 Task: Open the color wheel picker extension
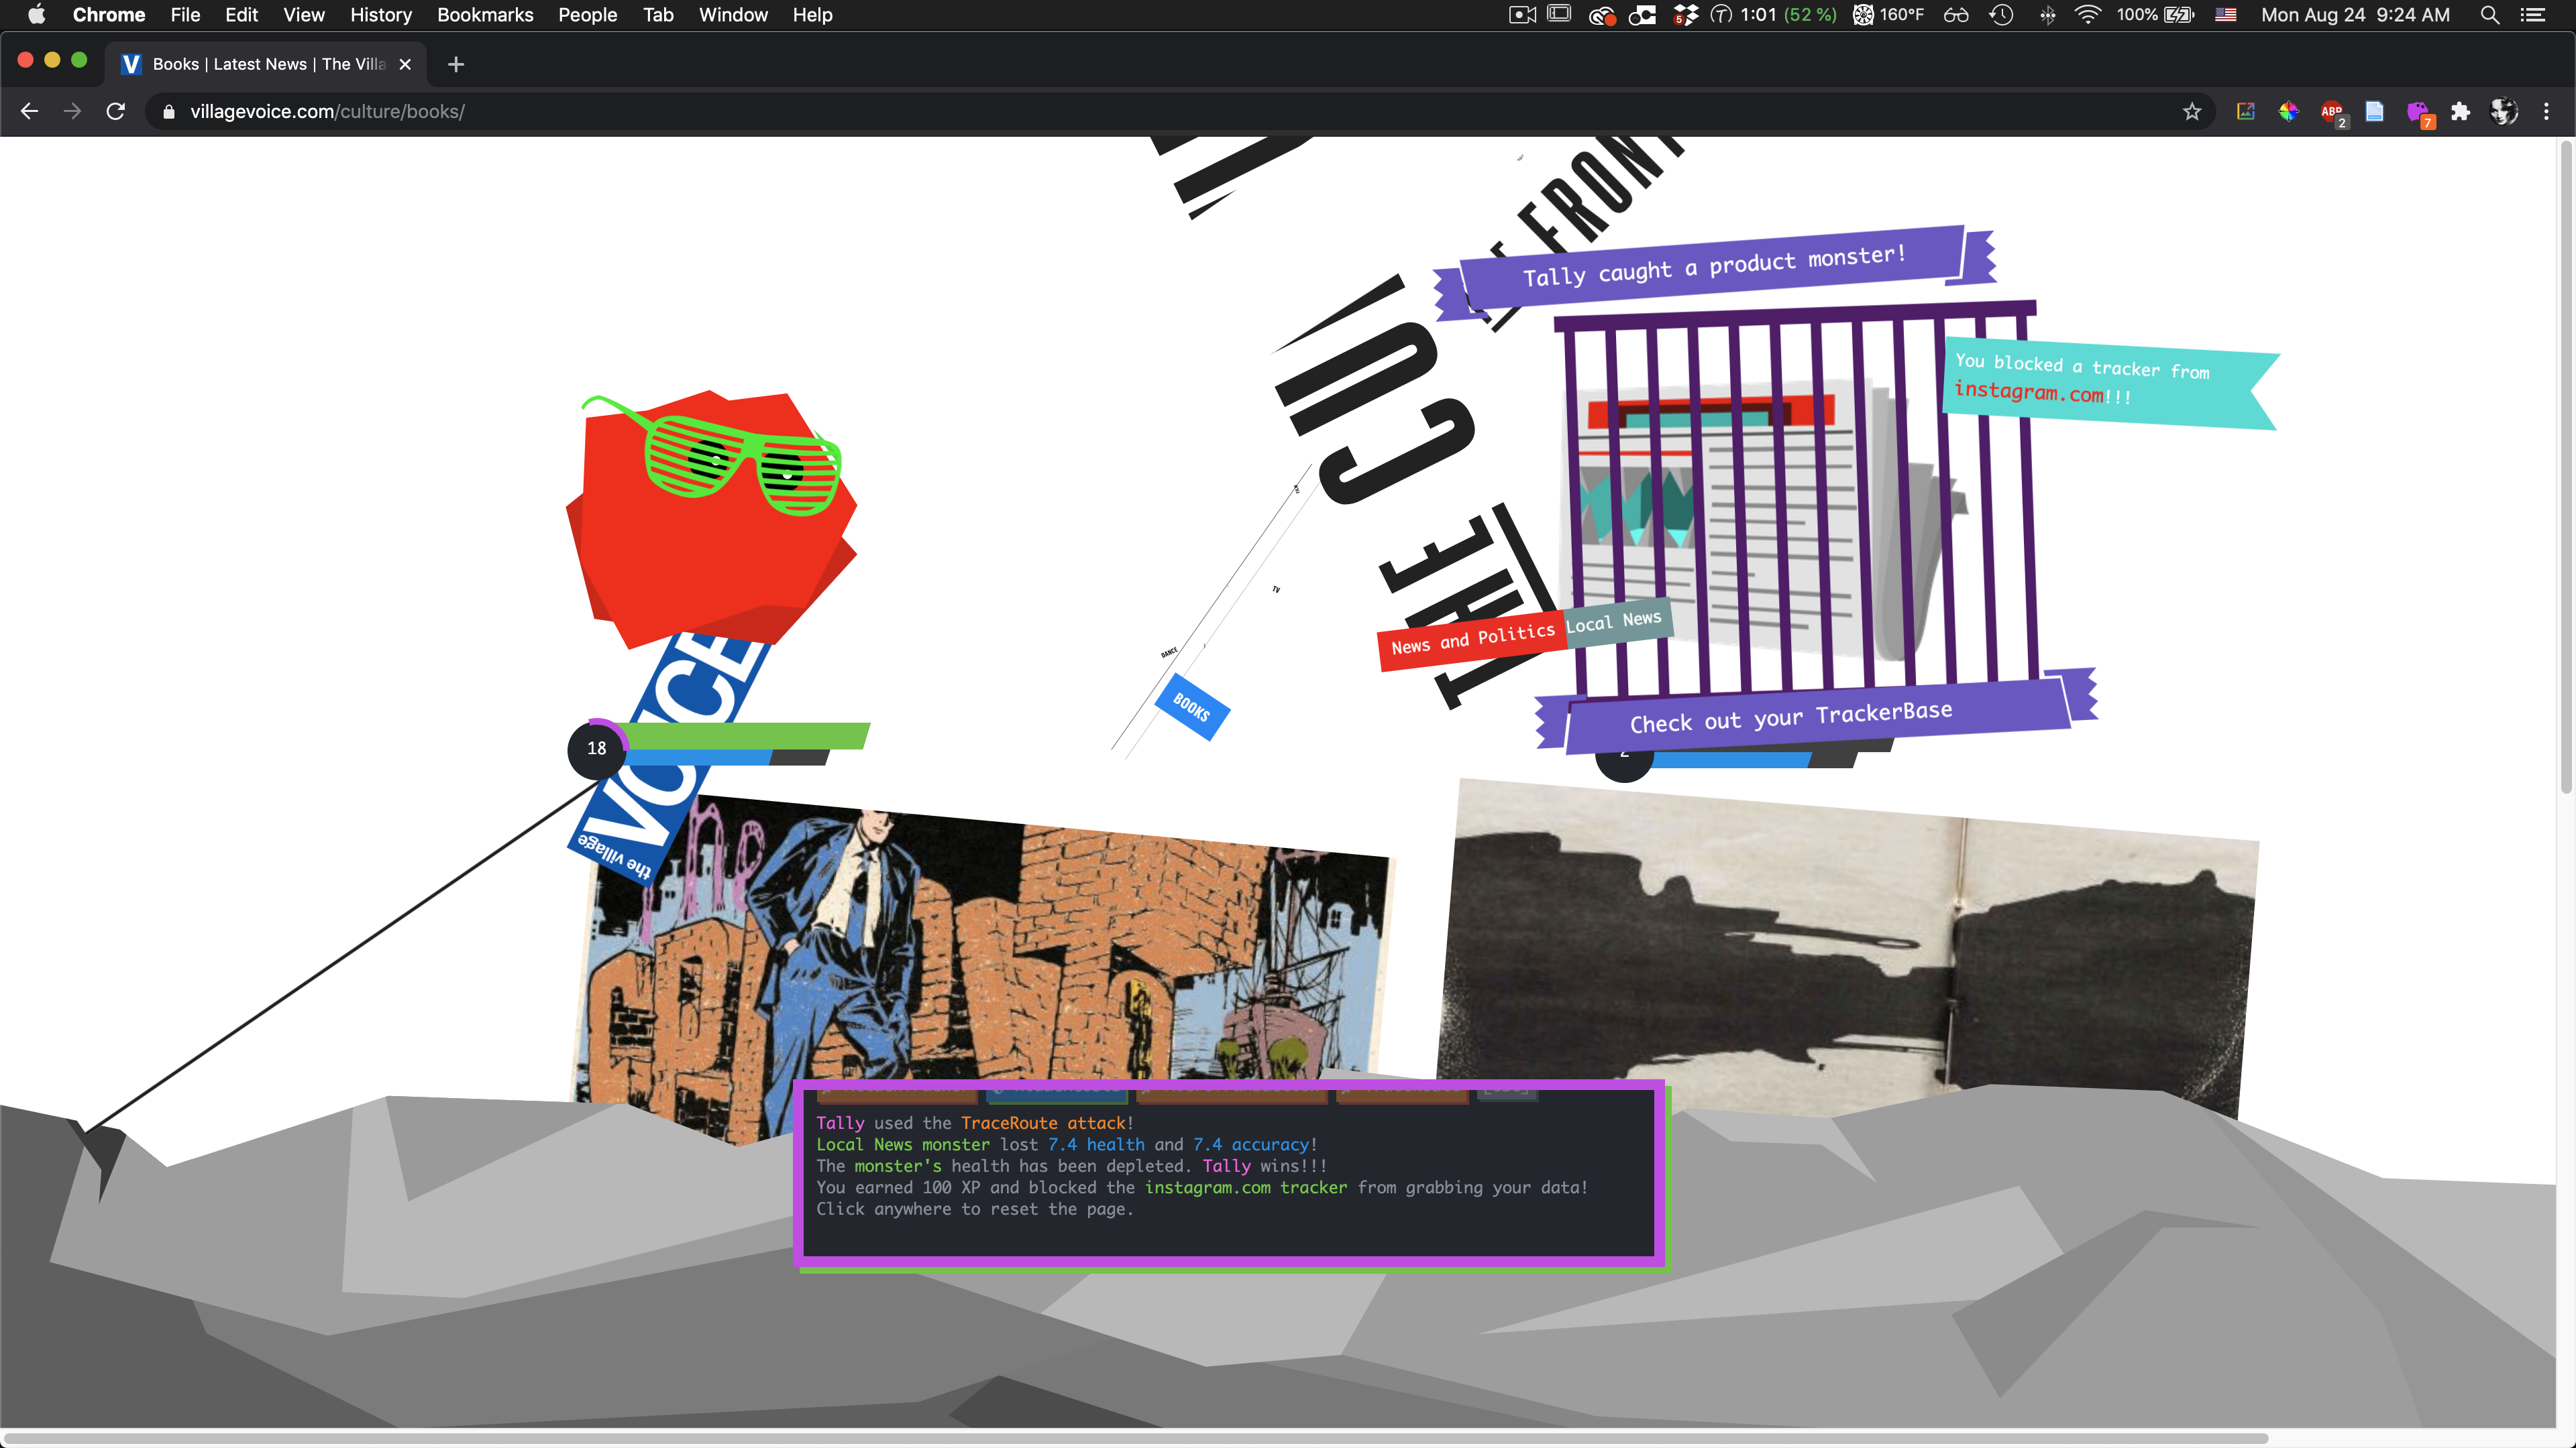click(2288, 111)
